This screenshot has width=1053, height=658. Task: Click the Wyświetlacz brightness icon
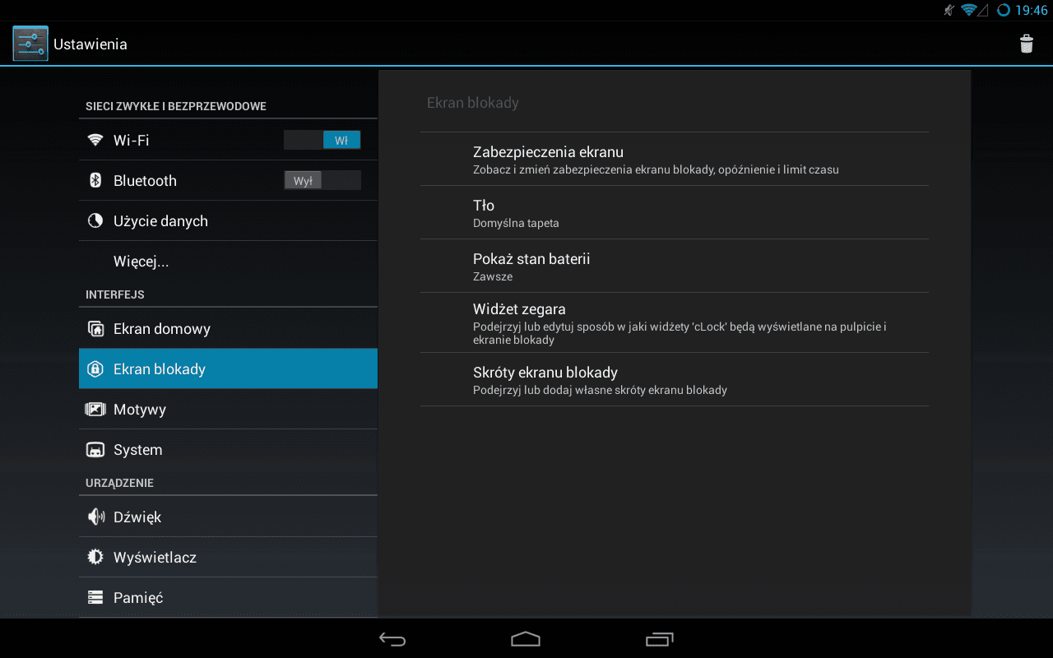pos(95,557)
